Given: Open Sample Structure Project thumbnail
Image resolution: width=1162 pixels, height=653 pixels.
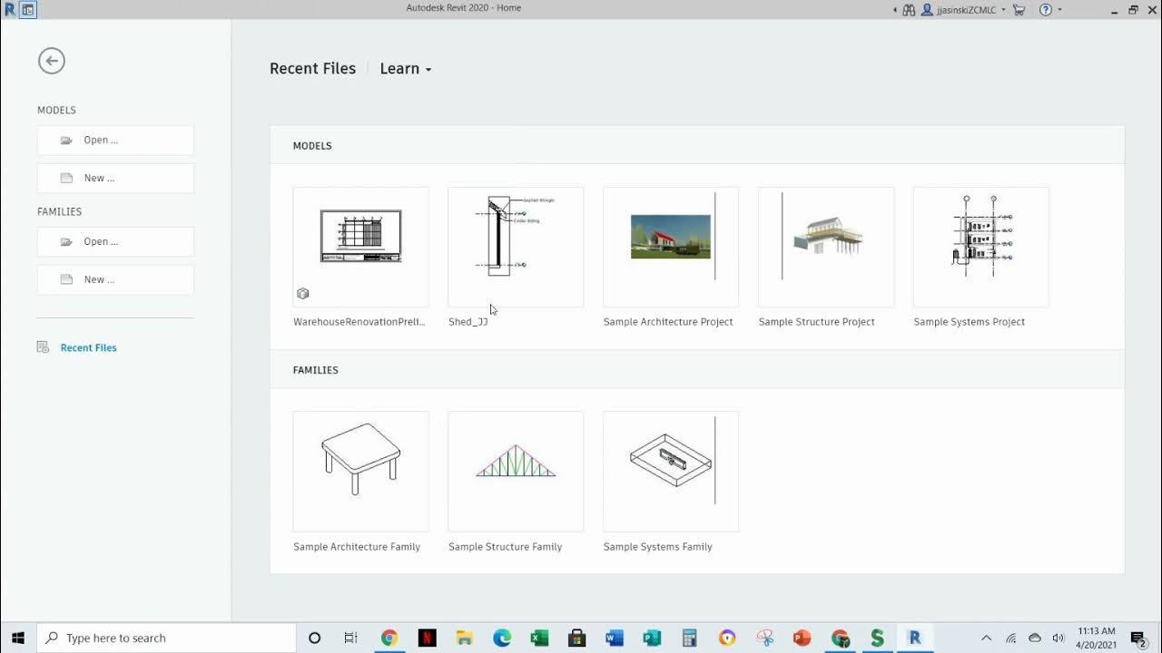Looking at the screenshot, I should pos(826,247).
